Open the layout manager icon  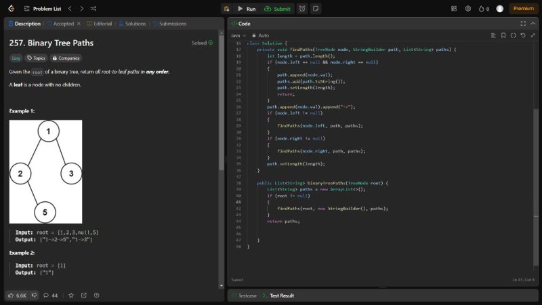pyautogui.click(x=454, y=9)
